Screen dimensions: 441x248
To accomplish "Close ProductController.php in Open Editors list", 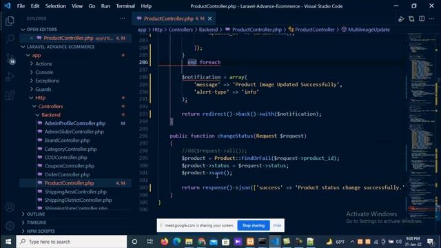I will coord(31,38).
